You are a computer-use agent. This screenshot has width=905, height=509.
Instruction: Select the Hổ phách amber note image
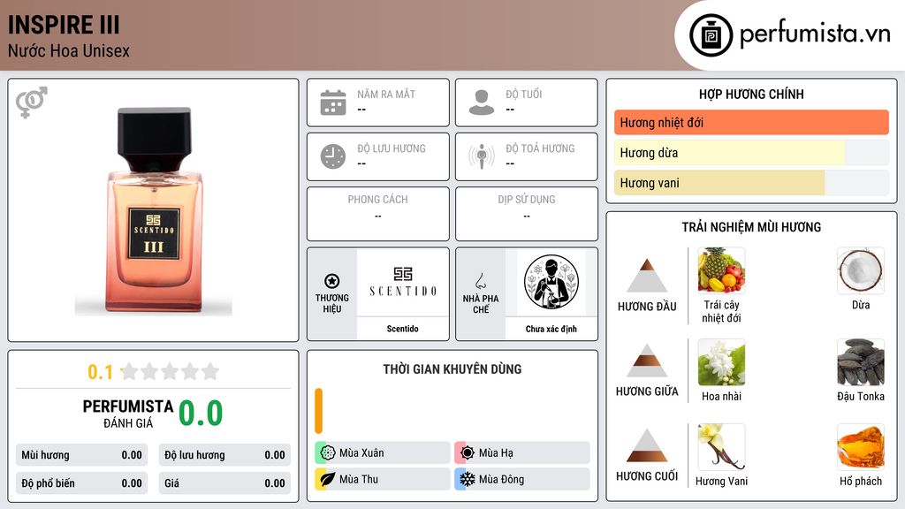point(861,447)
